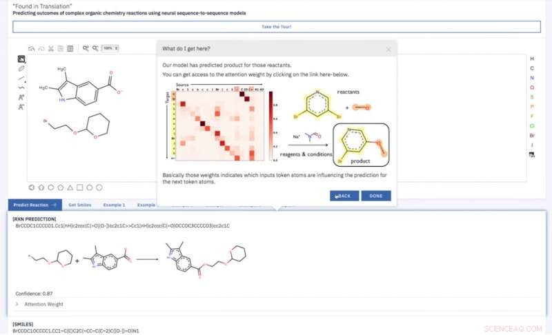Click the DONE button in tour dialog

[376, 196]
